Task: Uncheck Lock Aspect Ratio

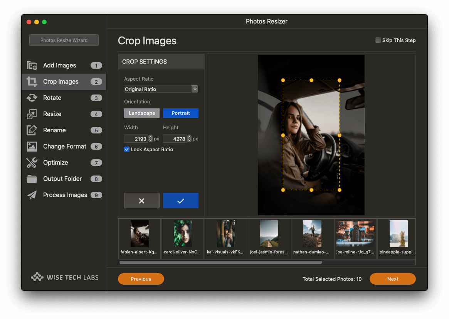Action: point(127,149)
